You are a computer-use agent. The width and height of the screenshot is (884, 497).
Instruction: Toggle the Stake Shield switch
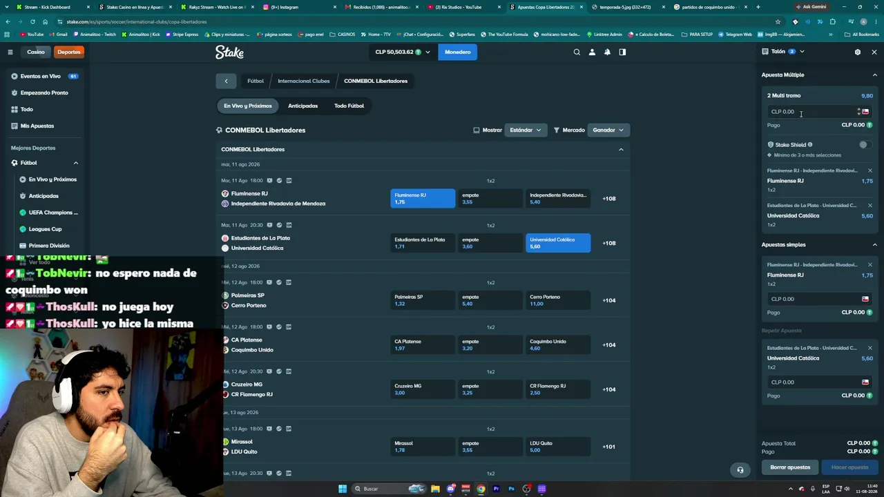coord(863,145)
